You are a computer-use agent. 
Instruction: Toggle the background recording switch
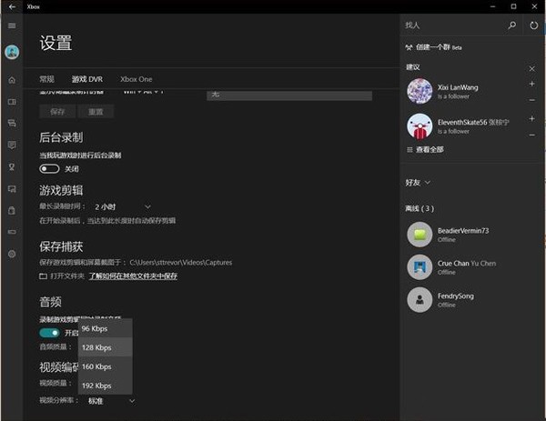click(x=49, y=169)
